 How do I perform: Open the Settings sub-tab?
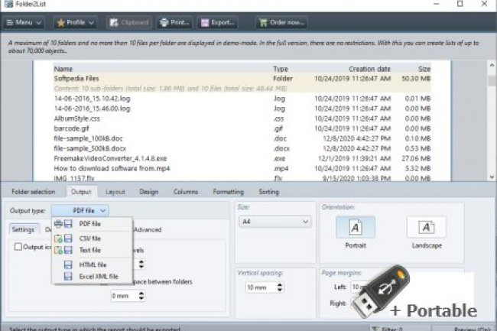23,229
